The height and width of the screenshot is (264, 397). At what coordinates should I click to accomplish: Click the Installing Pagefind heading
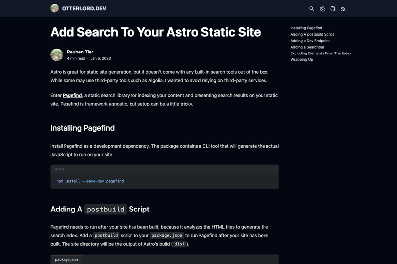click(x=82, y=128)
